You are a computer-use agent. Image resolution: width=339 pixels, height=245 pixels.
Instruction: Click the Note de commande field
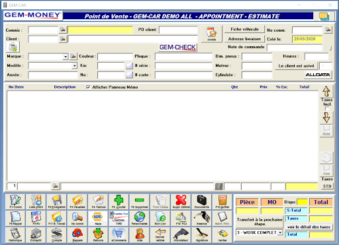coord(295,48)
